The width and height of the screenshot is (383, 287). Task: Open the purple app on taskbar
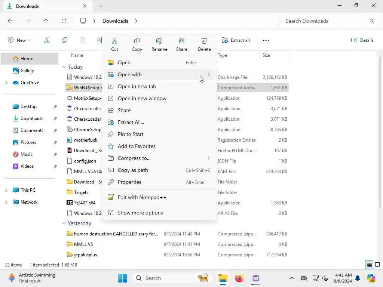tap(255, 278)
